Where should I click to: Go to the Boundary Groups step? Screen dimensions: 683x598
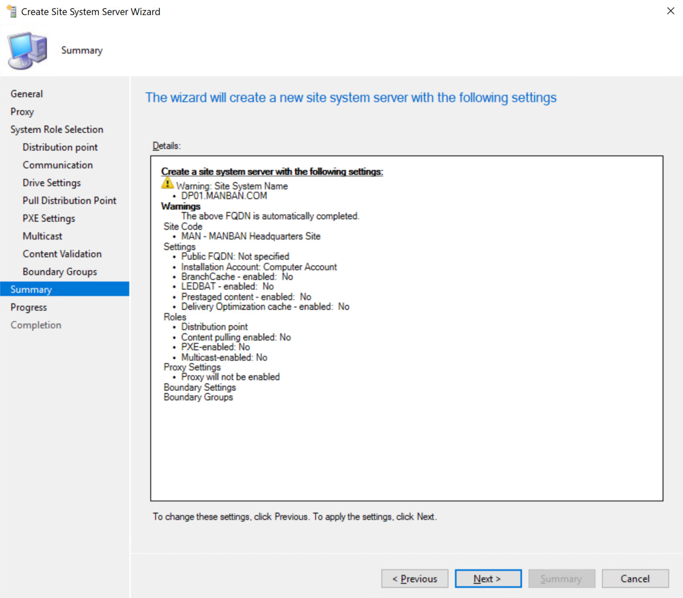point(60,272)
